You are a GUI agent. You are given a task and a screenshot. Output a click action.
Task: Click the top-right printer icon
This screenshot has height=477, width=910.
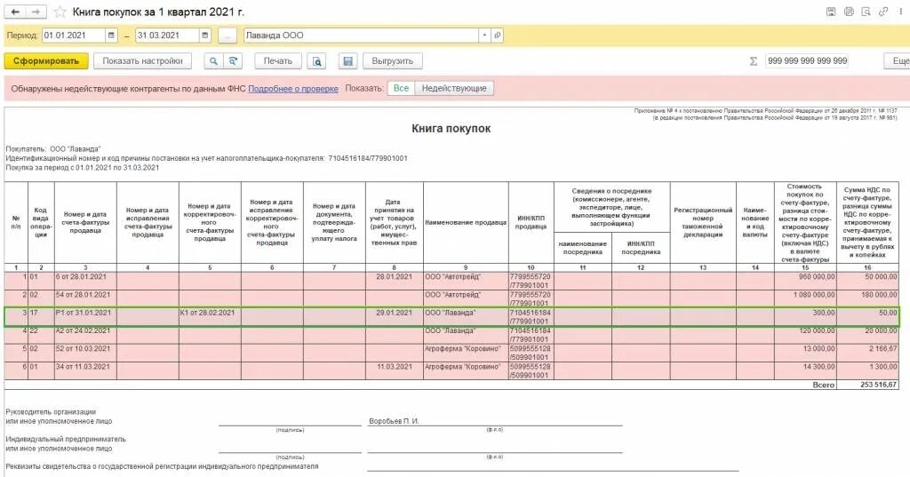click(849, 12)
